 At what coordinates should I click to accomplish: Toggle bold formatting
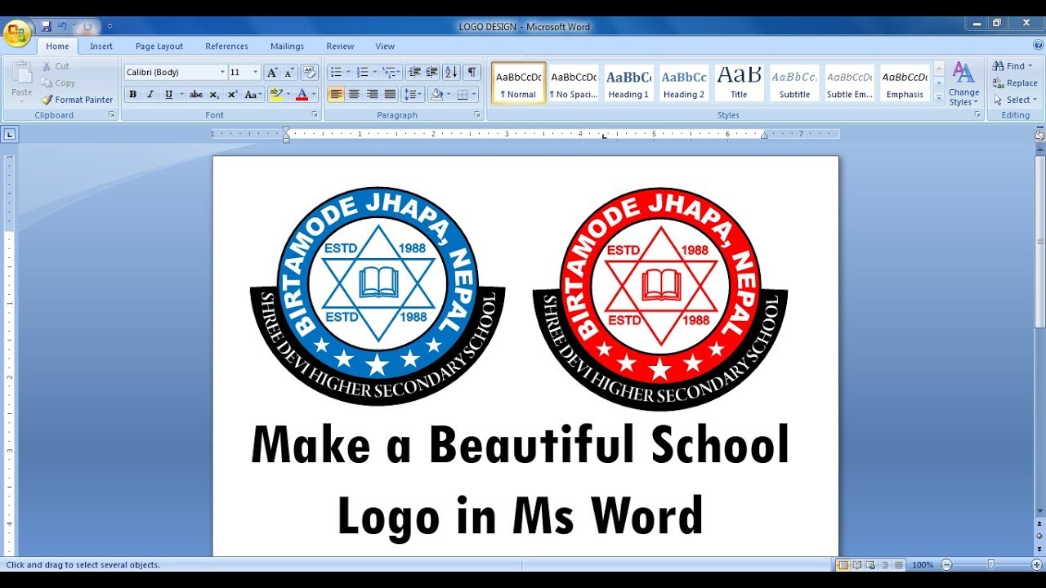[133, 95]
